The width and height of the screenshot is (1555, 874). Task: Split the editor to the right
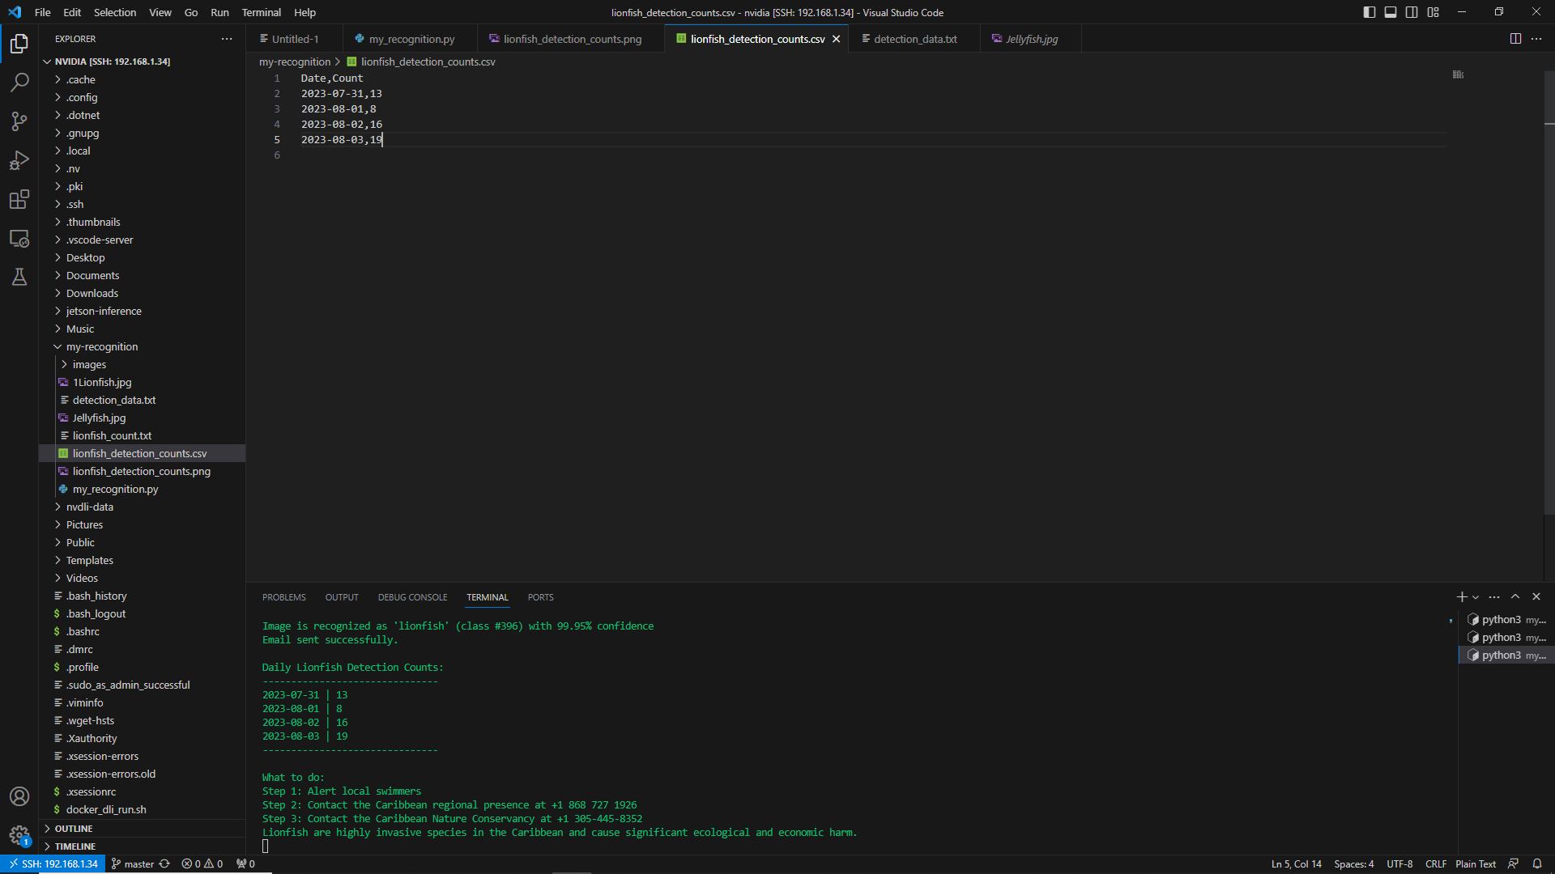[1515, 39]
